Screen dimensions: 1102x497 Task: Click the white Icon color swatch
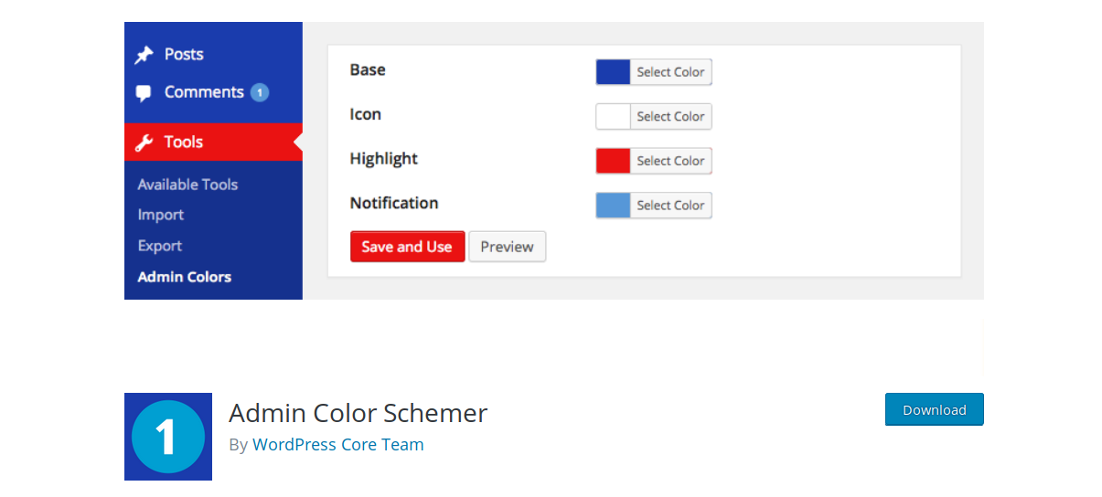click(x=614, y=117)
